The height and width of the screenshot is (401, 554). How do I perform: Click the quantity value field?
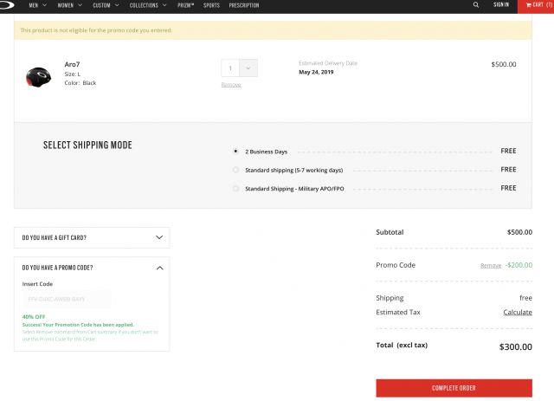230,68
